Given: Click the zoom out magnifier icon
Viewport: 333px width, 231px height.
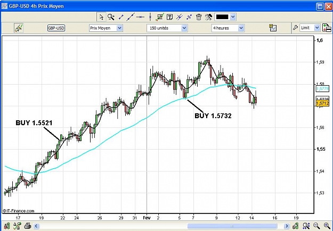Looking at the screenshot, I should click(316, 226).
